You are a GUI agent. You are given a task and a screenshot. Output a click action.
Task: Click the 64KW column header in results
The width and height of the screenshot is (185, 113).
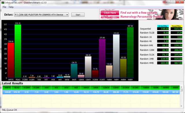pos(86,88)
